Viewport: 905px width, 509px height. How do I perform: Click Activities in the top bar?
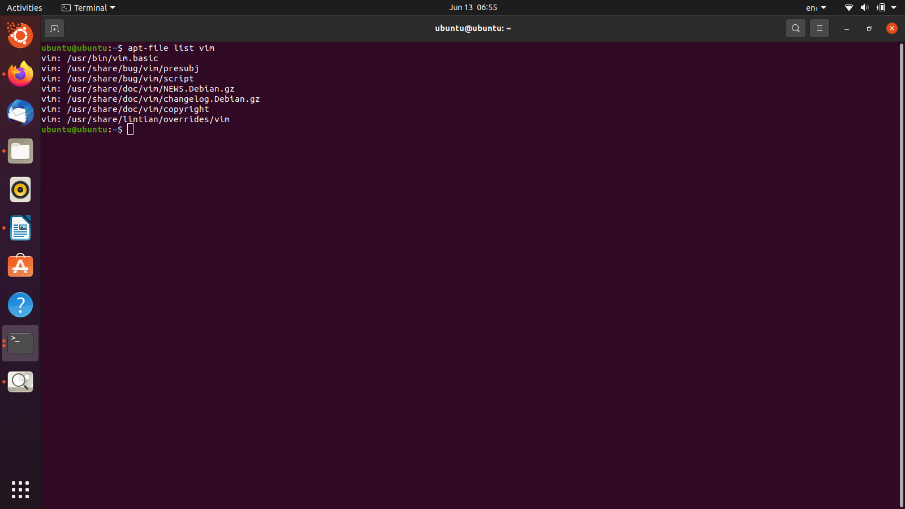click(24, 7)
